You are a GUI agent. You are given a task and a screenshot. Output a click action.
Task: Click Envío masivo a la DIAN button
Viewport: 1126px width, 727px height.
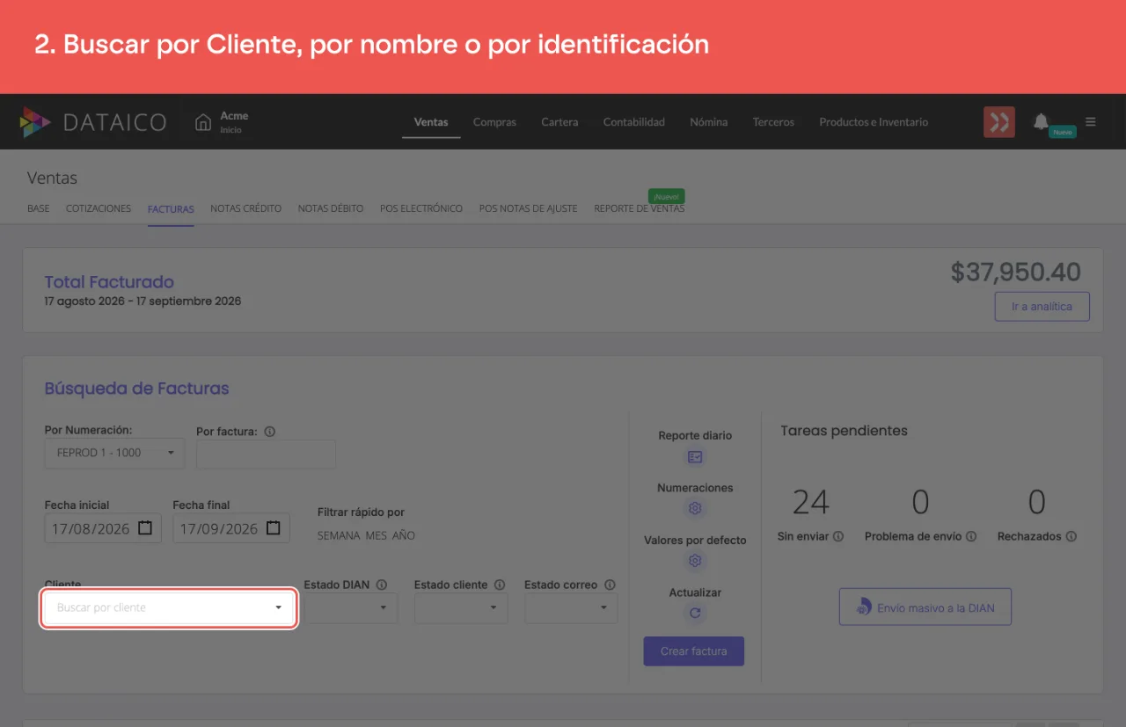click(925, 607)
